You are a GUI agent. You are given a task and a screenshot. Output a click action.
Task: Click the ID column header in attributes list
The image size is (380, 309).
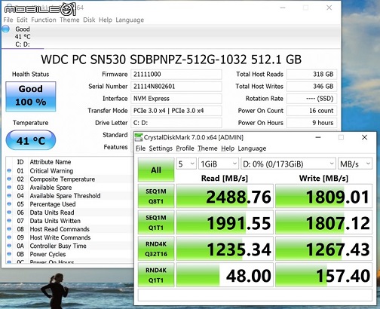click(20, 162)
